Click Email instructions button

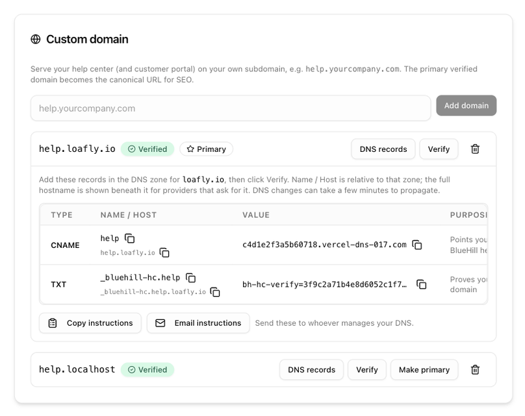tap(198, 323)
